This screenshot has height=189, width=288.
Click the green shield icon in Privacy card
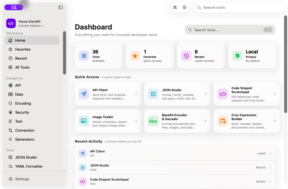[237, 56]
